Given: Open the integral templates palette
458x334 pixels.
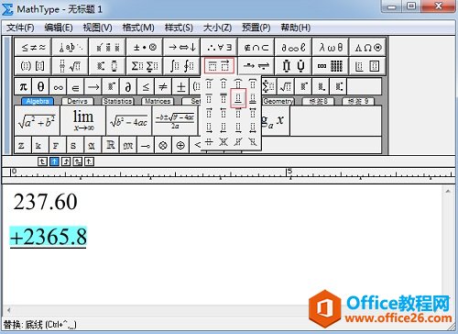Looking at the screenshot, I should [182, 66].
